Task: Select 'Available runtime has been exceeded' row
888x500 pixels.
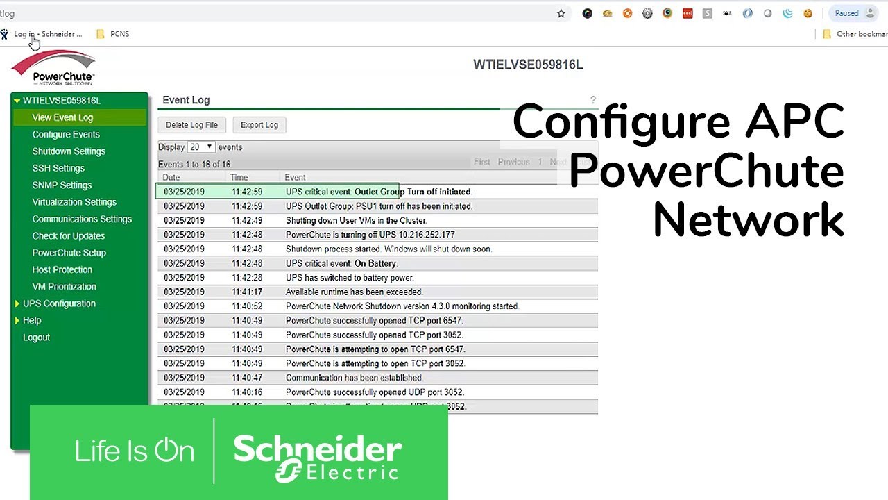Action: coord(377,292)
